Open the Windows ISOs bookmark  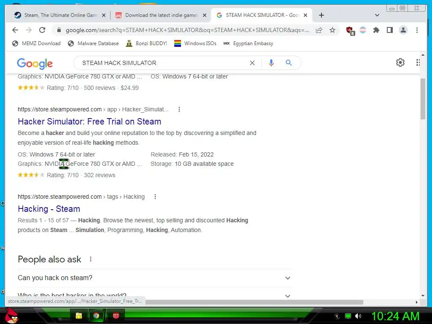pyautogui.click(x=195, y=43)
